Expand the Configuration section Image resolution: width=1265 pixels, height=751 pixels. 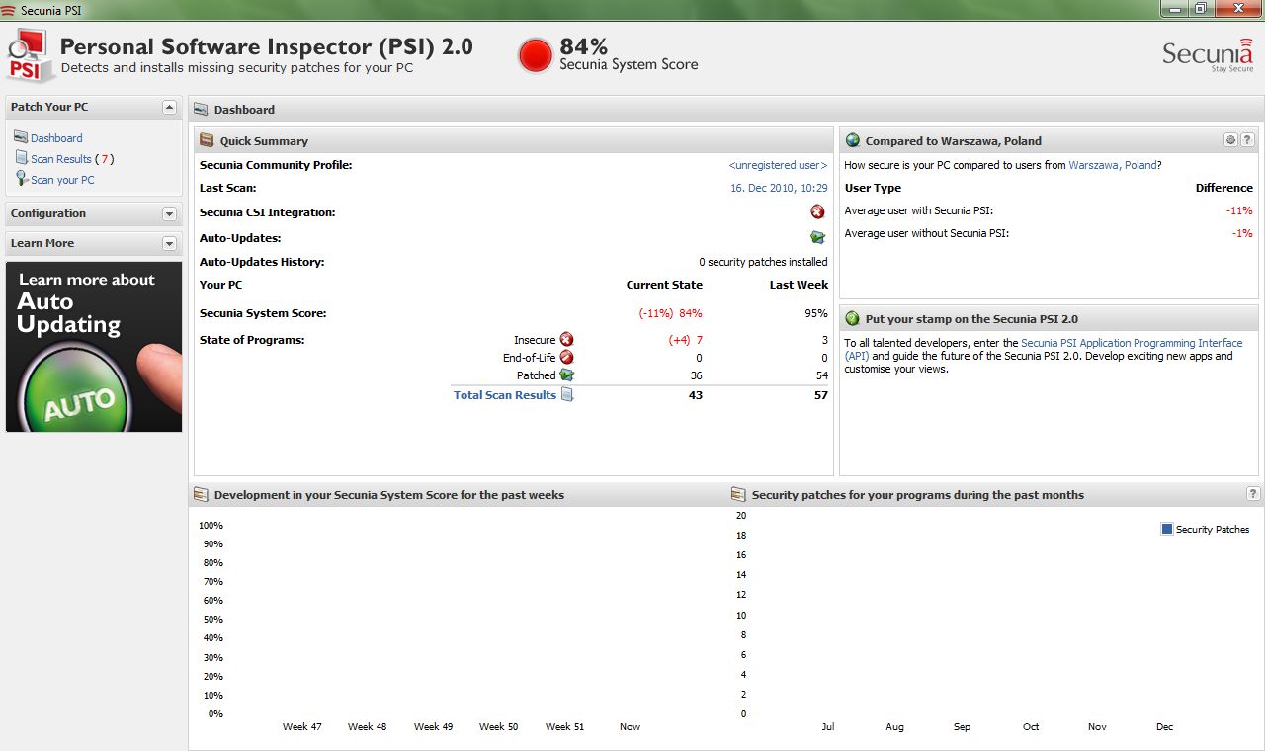169,213
